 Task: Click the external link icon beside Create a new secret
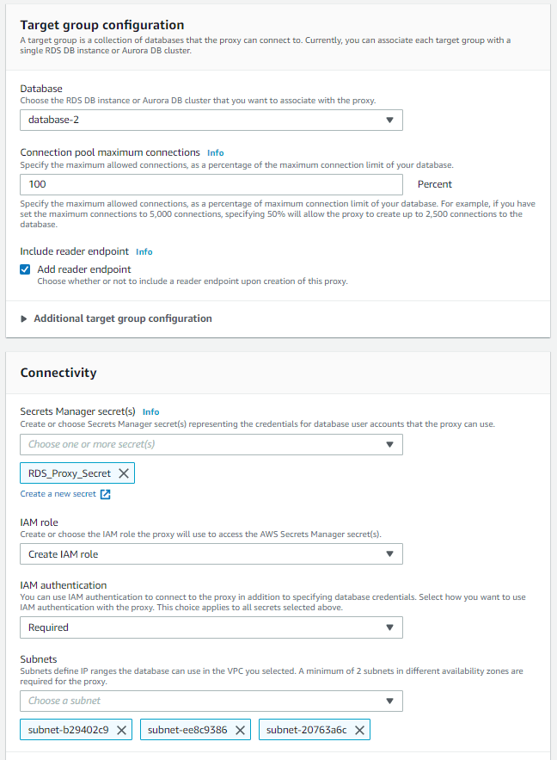(x=105, y=494)
